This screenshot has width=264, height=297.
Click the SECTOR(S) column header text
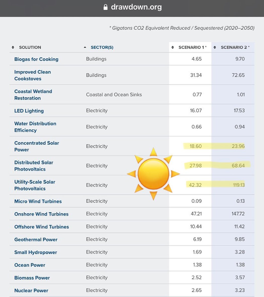coord(102,47)
